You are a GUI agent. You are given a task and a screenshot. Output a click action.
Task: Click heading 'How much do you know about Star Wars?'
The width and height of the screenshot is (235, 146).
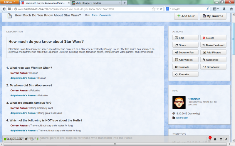click(x=46, y=41)
